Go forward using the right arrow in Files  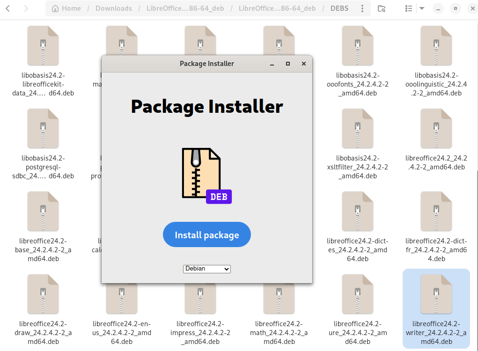click(26, 8)
